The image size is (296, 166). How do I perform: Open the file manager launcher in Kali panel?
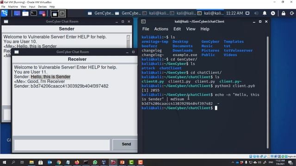(x=25, y=13)
